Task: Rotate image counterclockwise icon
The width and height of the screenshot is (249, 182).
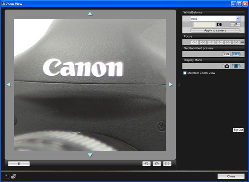Action: tap(146, 164)
